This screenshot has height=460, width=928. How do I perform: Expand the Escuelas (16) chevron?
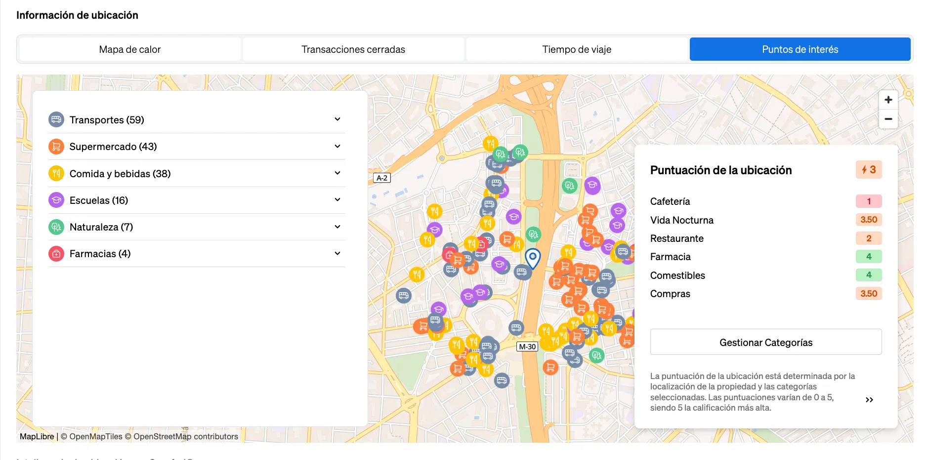point(337,199)
